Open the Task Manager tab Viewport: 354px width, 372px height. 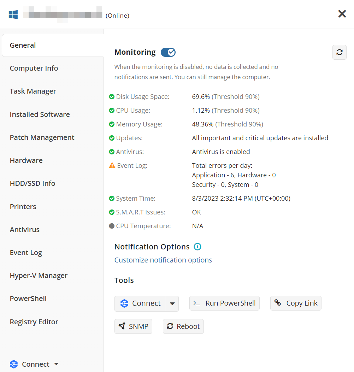pos(33,91)
